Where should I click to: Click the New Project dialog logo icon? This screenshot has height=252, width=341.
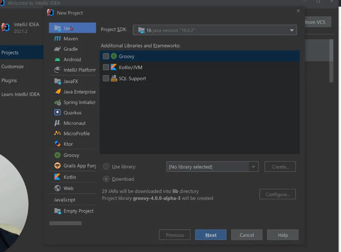(x=50, y=13)
